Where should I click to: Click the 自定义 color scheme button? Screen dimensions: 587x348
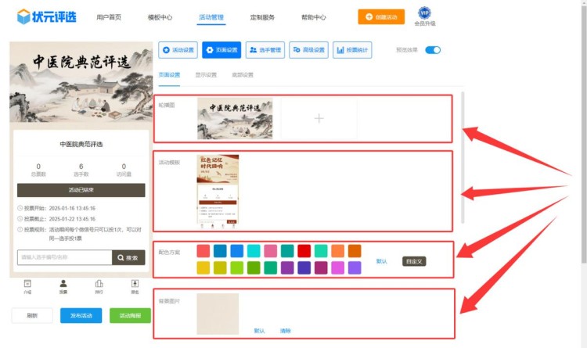pos(415,261)
